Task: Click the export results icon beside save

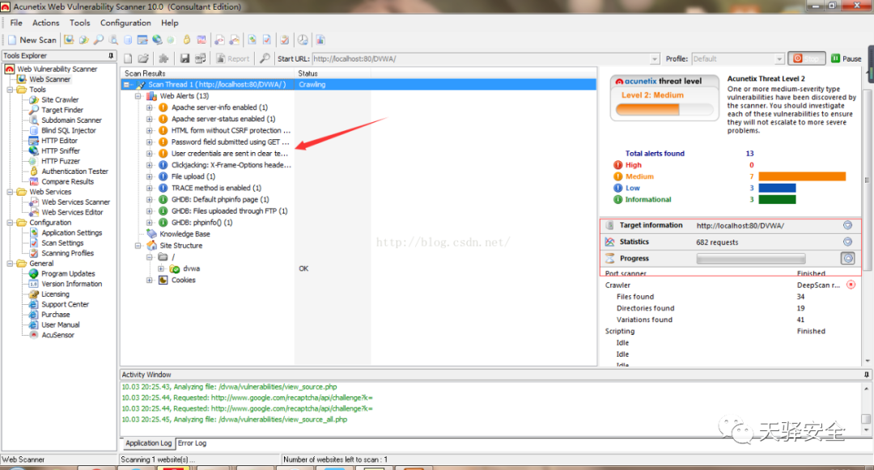Action: click(200, 58)
